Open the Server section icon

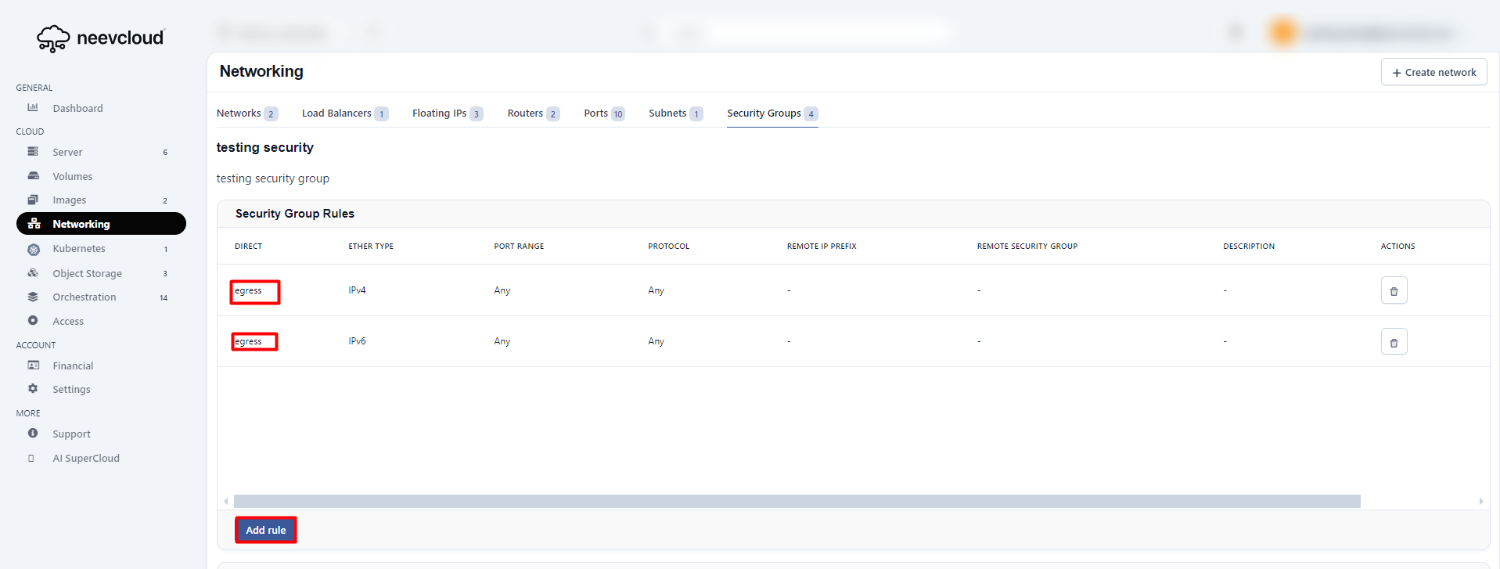pyautogui.click(x=33, y=152)
